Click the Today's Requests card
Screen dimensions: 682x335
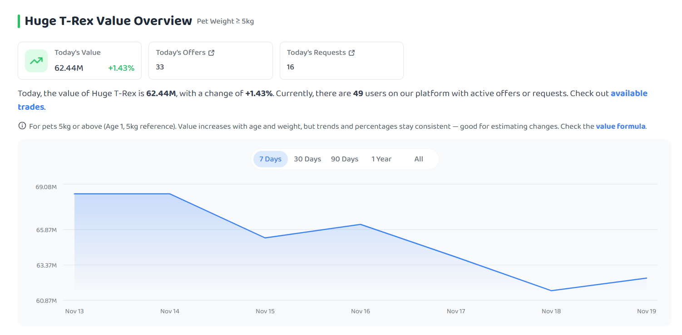[x=341, y=61]
